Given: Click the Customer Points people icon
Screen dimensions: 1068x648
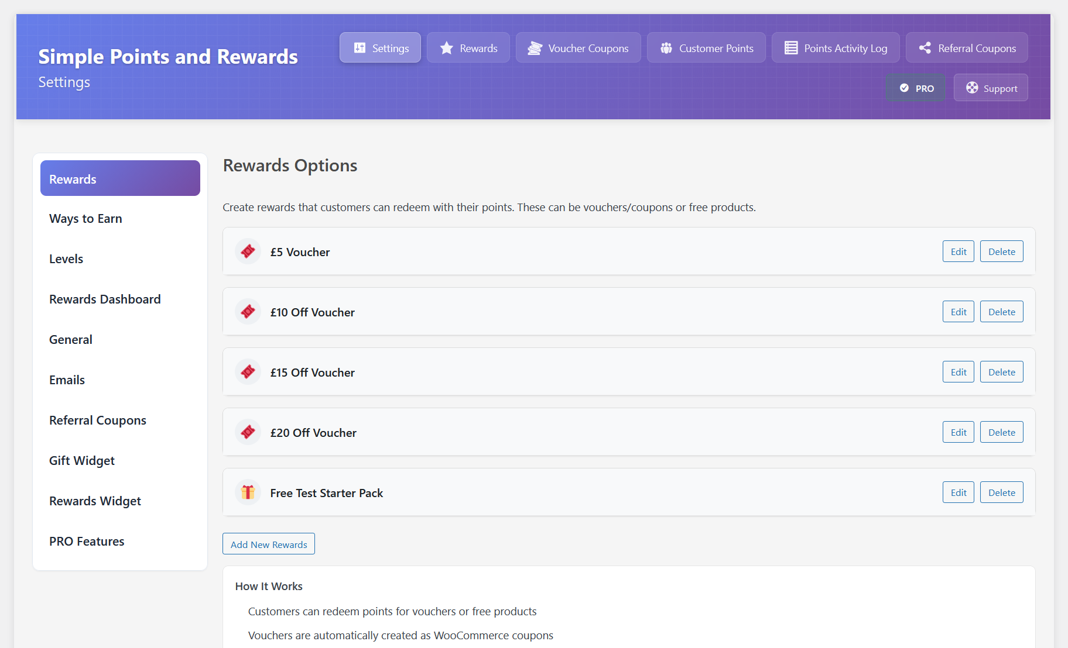Looking at the screenshot, I should [x=666, y=48].
